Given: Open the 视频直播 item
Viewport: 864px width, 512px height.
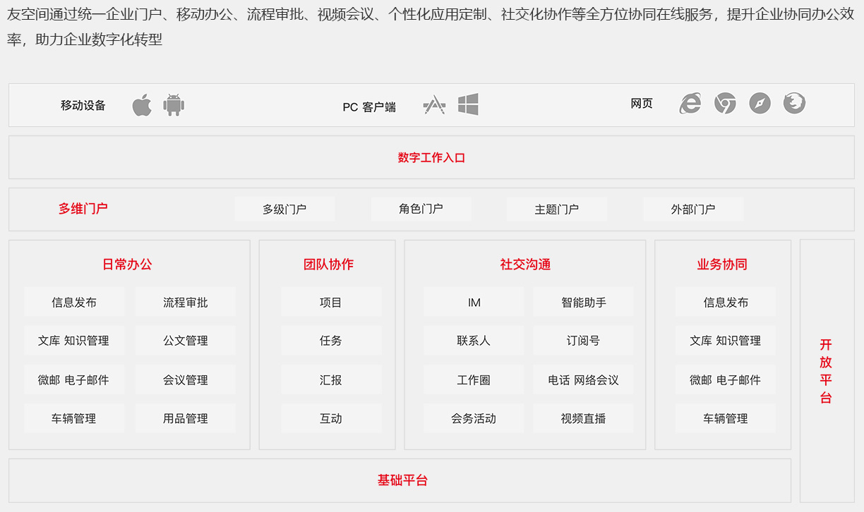Looking at the screenshot, I should pyautogui.click(x=583, y=418).
